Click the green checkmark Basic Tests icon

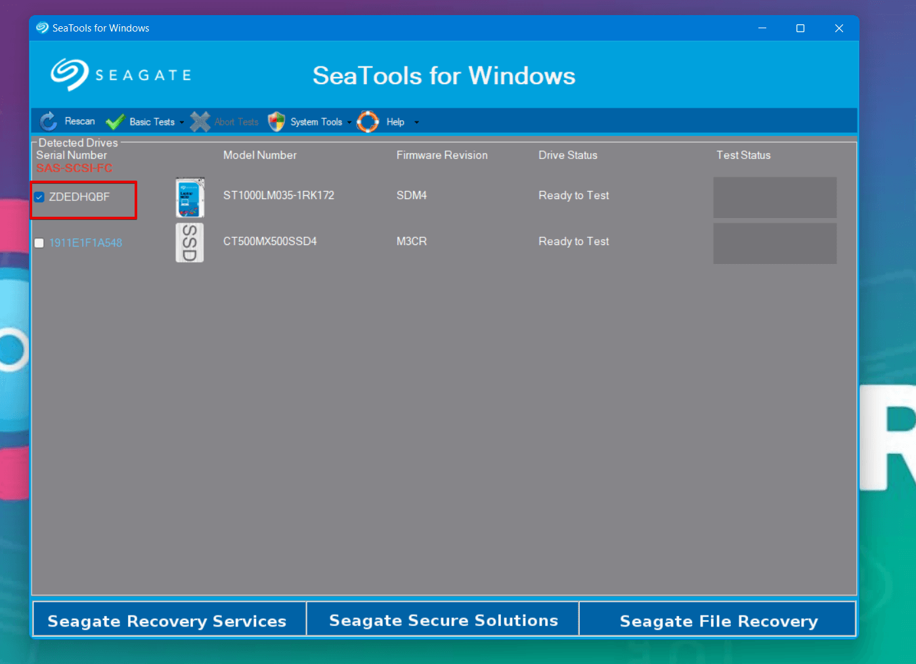tap(115, 122)
